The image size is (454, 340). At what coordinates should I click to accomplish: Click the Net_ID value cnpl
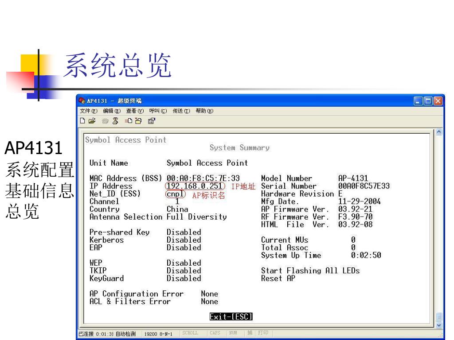point(175,194)
